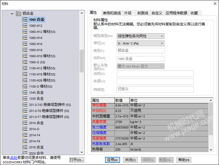Click the material icon beside 2014-T4

25,135
